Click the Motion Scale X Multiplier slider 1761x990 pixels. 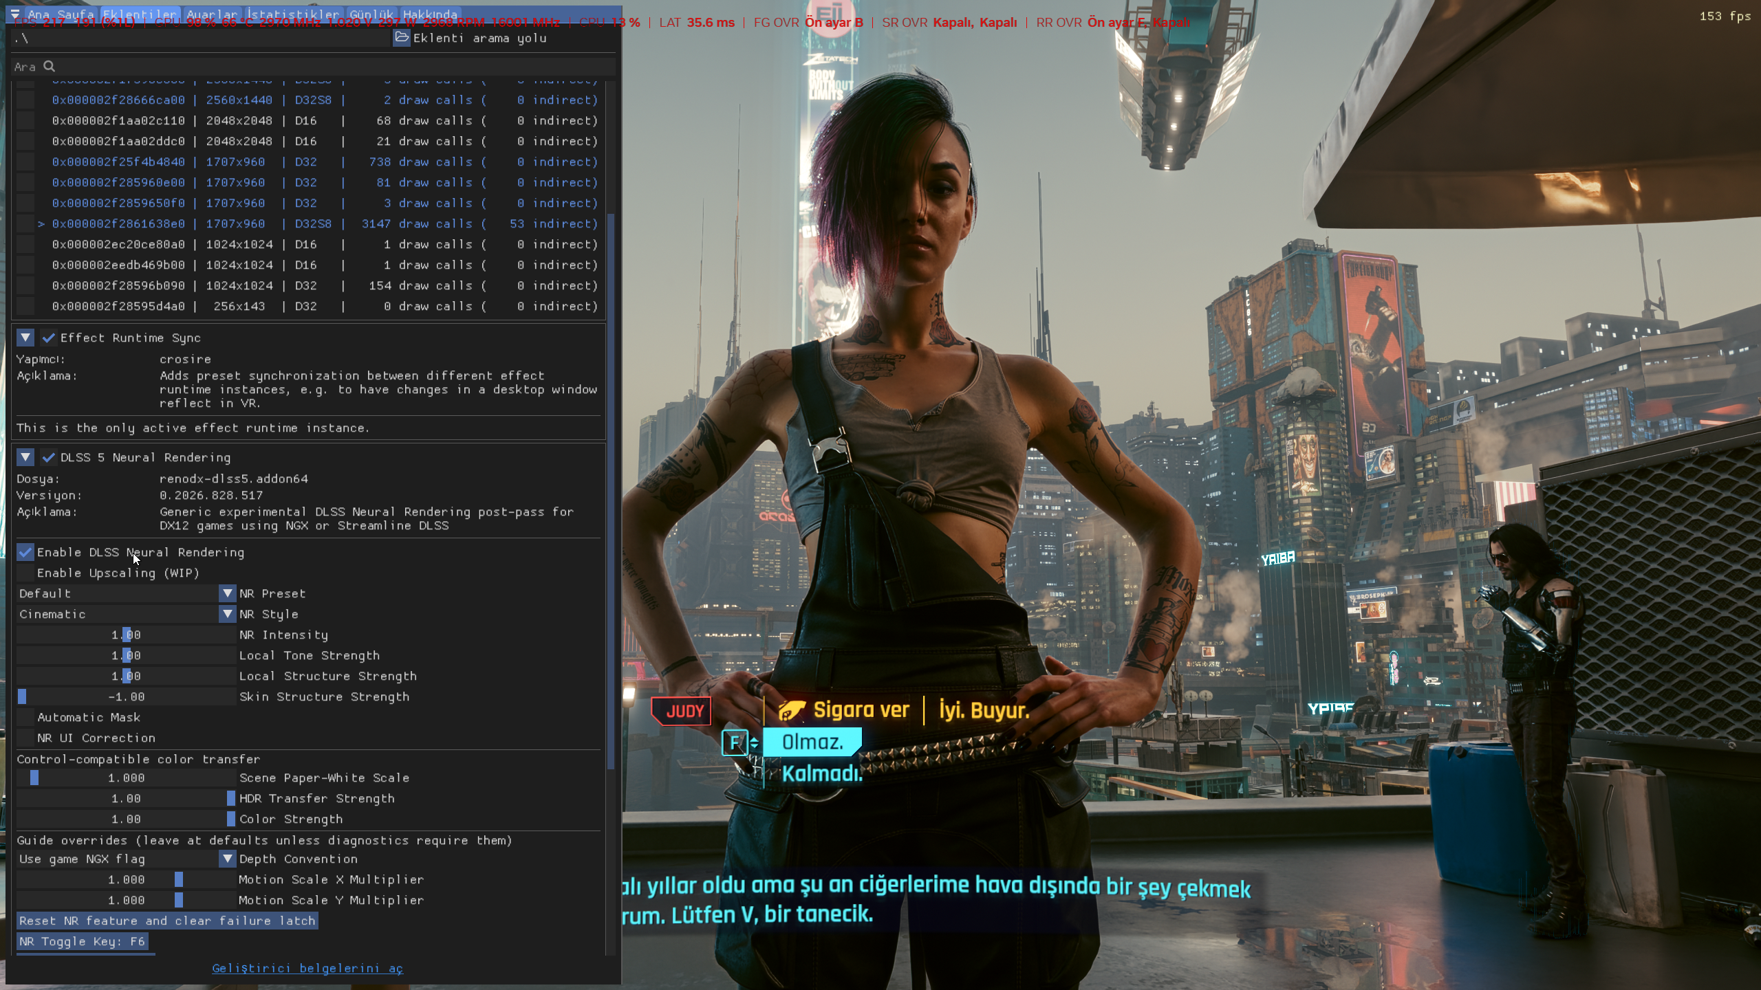(127, 879)
